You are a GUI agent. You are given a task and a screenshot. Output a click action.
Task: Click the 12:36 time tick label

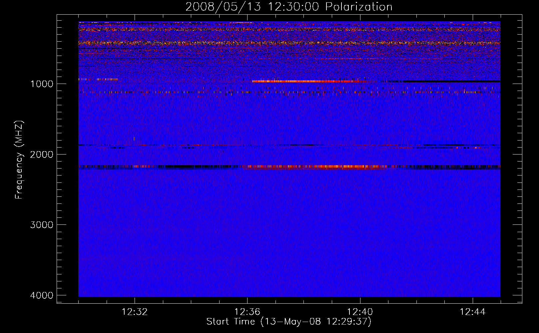pyautogui.click(x=247, y=312)
